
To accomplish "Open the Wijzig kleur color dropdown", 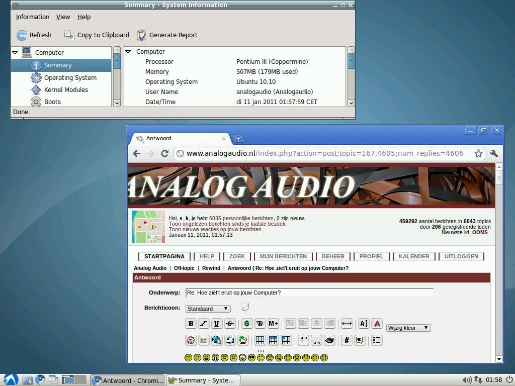I will (408, 328).
